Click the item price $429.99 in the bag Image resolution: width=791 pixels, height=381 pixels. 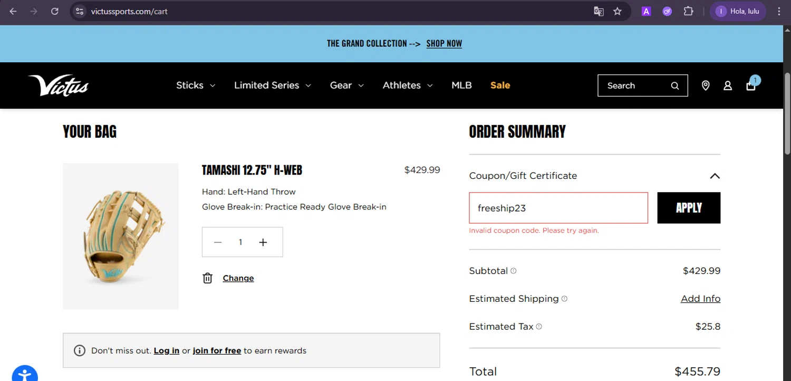click(x=422, y=170)
